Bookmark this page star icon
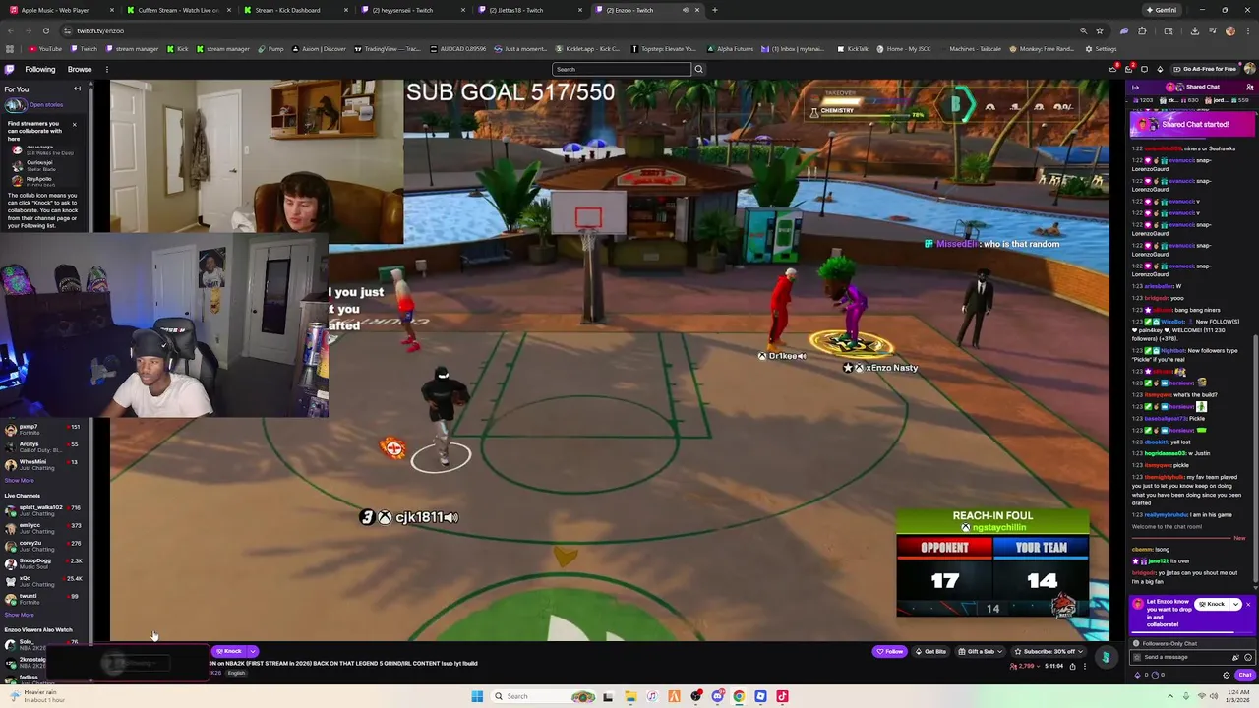Screen dimensions: 1259x708 (1100, 30)
